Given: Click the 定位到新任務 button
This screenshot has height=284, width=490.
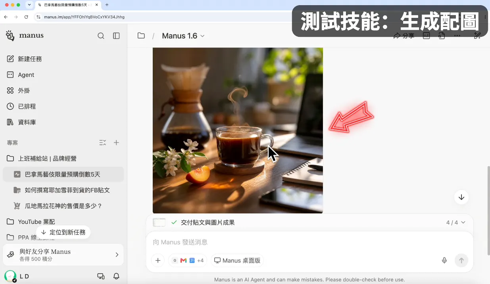Looking at the screenshot, I should (63, 232).
